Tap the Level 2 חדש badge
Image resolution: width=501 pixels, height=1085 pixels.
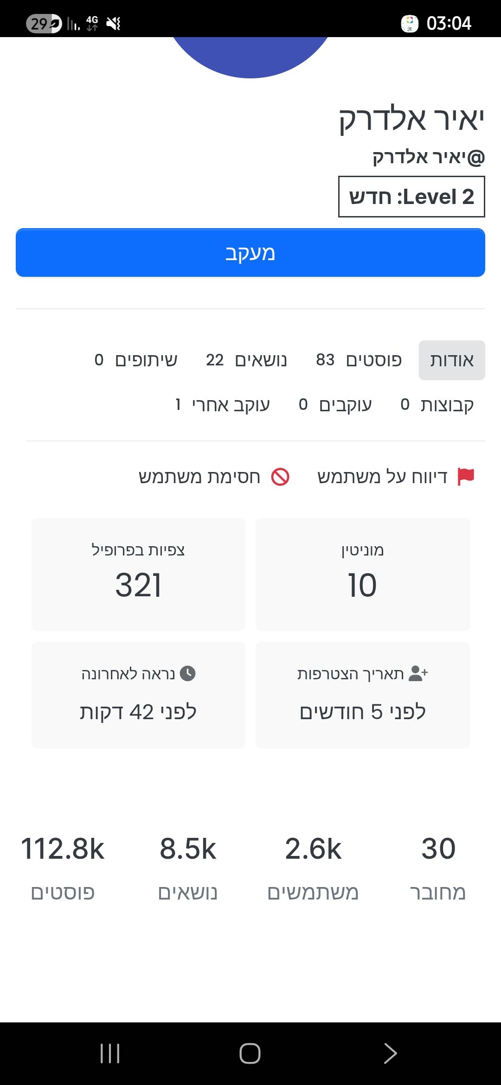point(411,197)
